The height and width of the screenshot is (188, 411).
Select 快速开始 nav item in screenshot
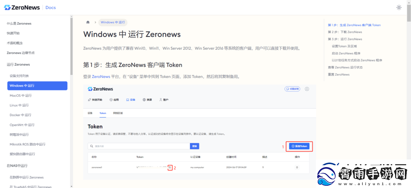tap(95, 100)
